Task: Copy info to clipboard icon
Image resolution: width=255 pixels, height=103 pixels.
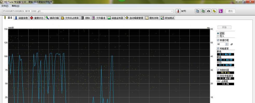Action: (x=197, y=11)
